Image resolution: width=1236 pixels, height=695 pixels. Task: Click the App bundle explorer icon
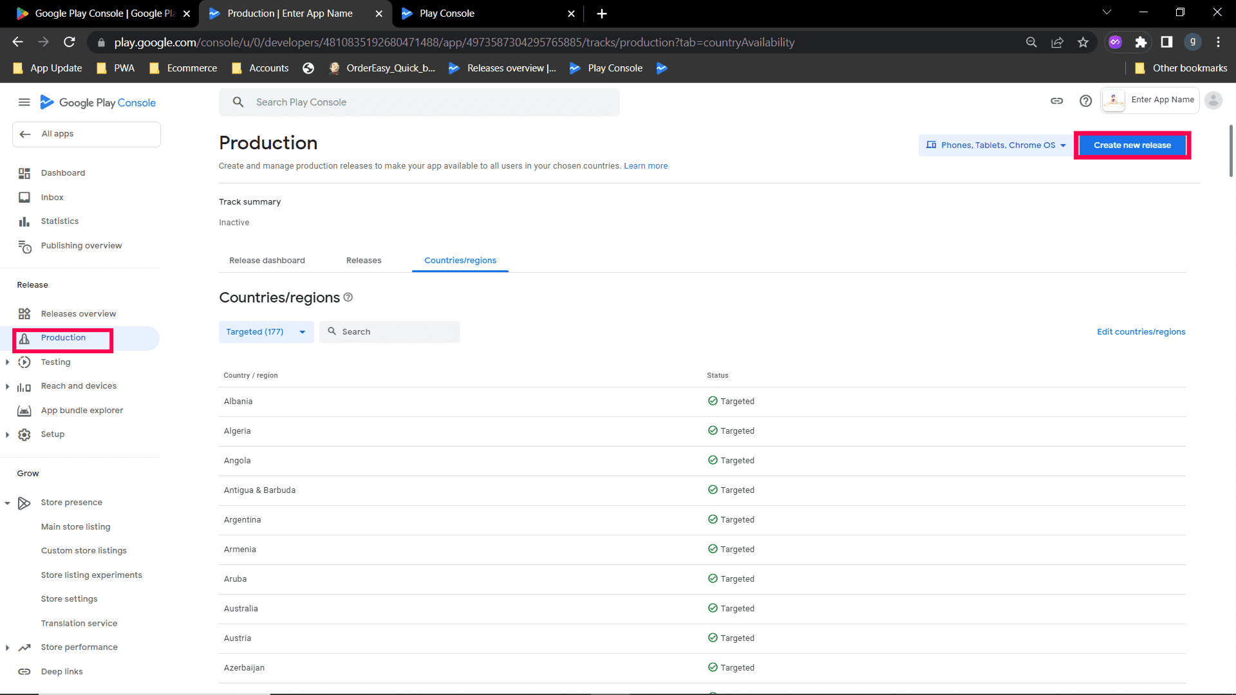24,411
